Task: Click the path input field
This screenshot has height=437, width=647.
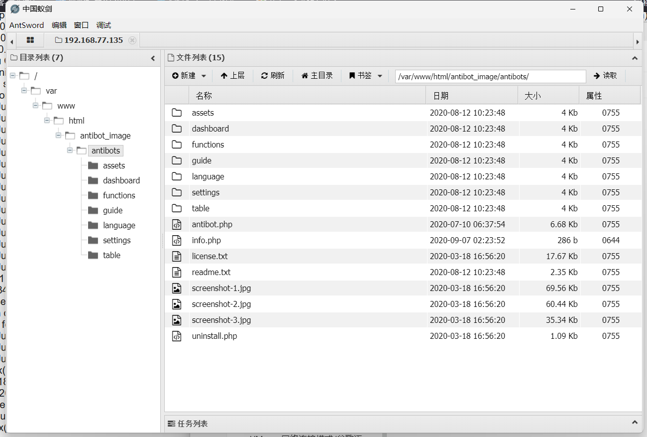Action: point(490,76)
